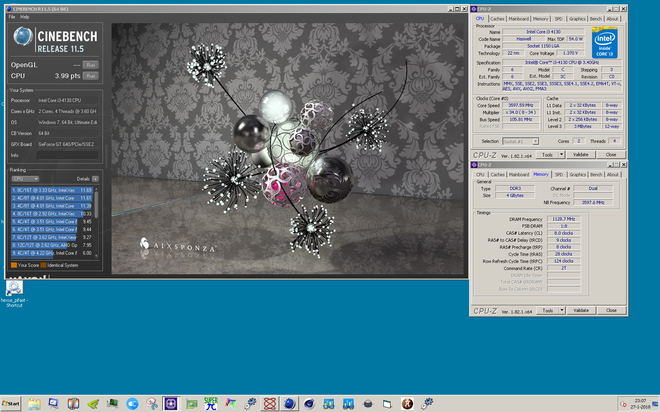Click Validate in upper CPU-Z window
This screenshot has width=660, height=412.
(x=581, y=155)
